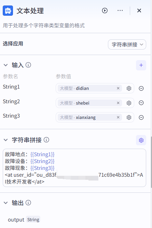Clear the shebei variable reference
Viewport: 152px width, 228px height.
[x=118, y=103]
